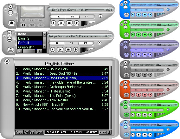Click previous track in Theme player showing 0:25

point(53,49)
